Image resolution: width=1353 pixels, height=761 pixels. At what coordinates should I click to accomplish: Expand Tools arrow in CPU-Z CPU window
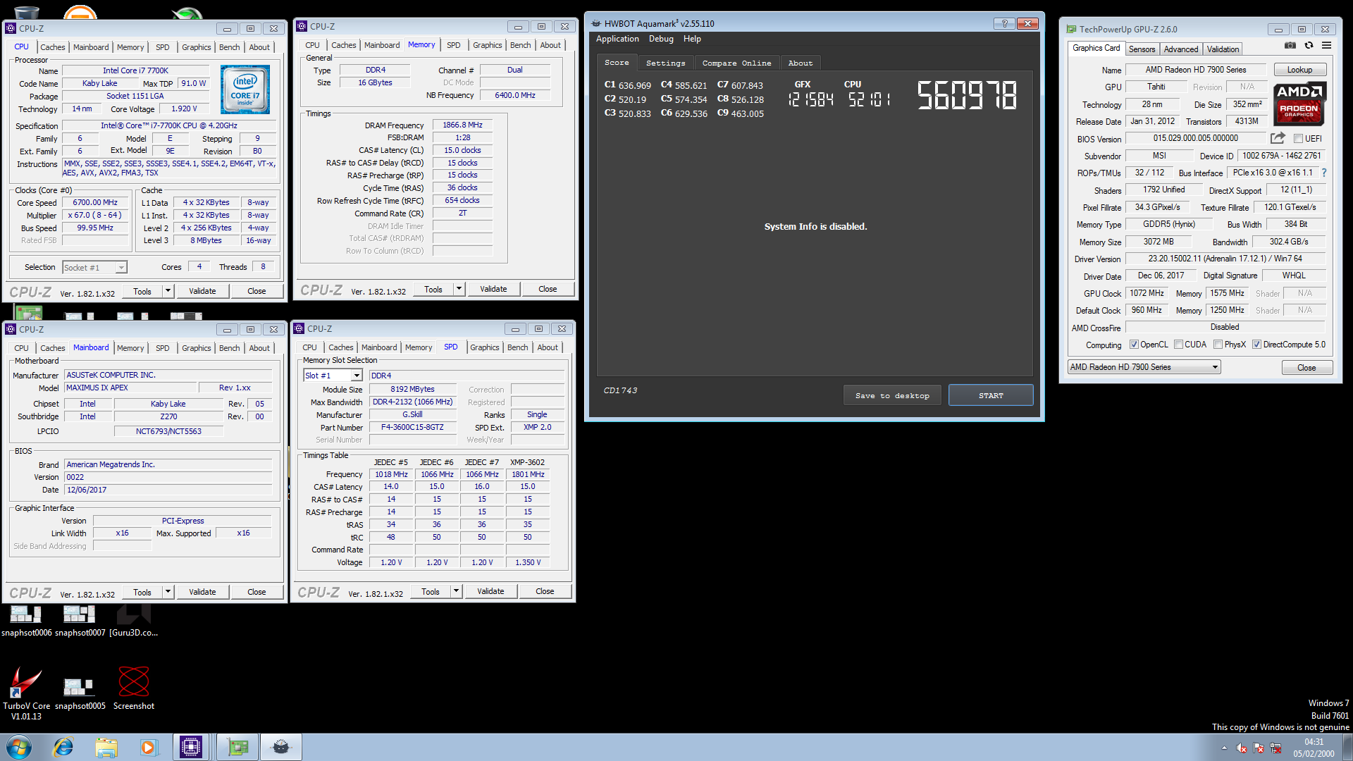coord(168,291)
